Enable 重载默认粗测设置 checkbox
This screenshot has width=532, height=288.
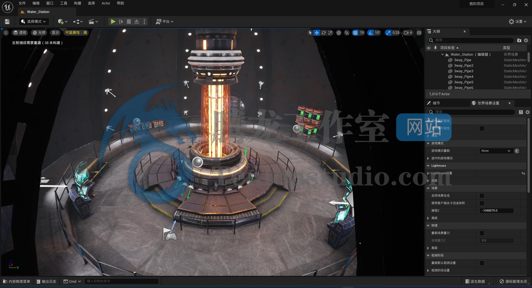point(482,263)
